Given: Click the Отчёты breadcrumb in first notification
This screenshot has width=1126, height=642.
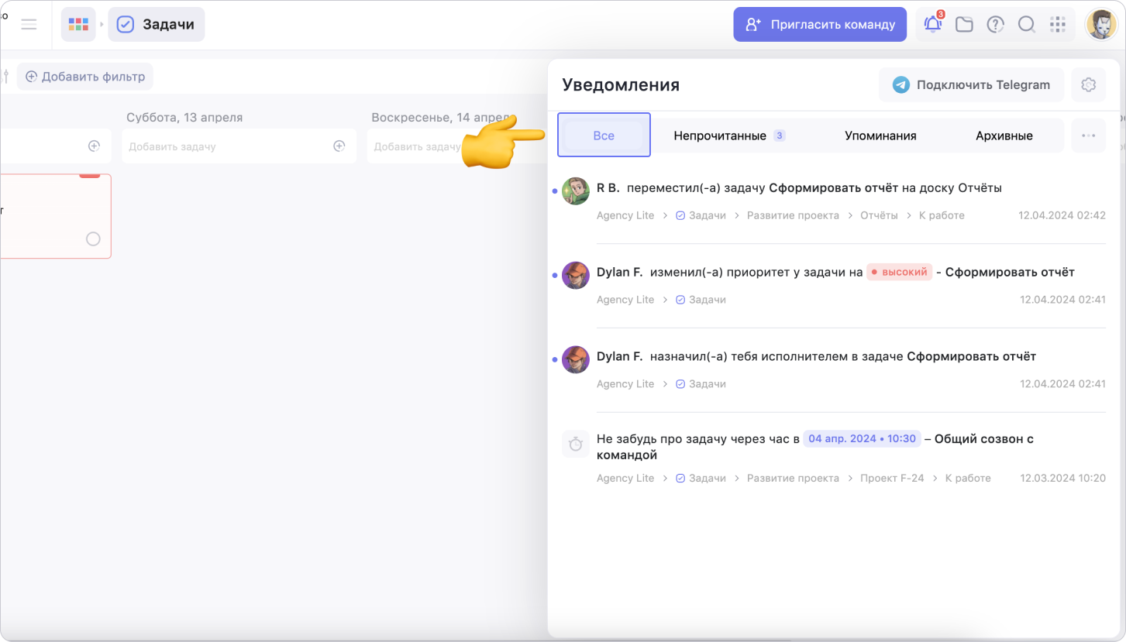Looking at the screenshot, I should pos(879,215).
